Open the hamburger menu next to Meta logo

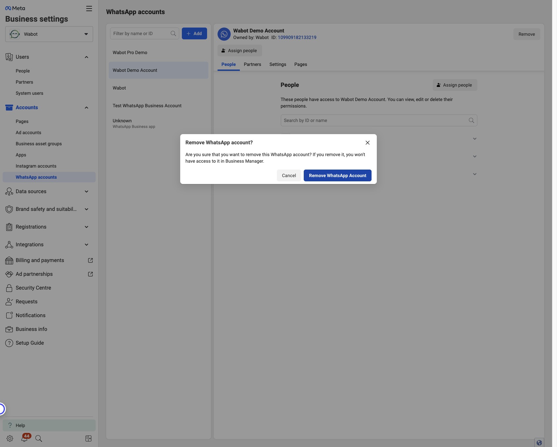[x=89, y=9]
